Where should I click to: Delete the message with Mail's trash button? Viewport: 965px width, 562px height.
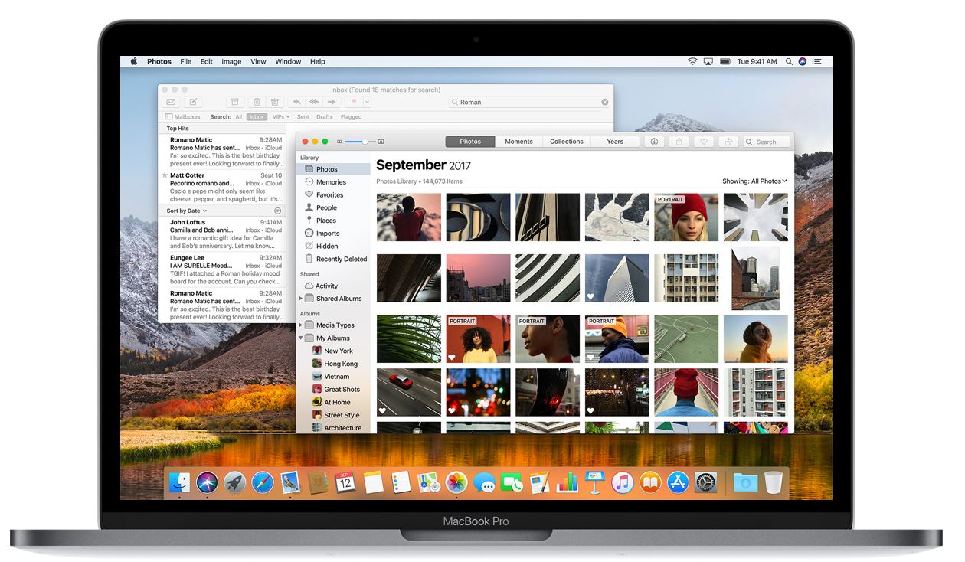(257, 102)
